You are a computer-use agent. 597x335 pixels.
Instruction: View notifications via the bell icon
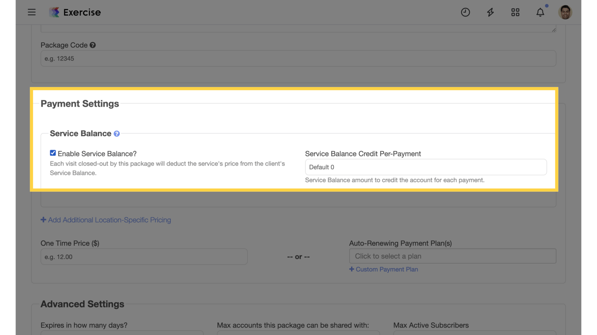point(540,12)
